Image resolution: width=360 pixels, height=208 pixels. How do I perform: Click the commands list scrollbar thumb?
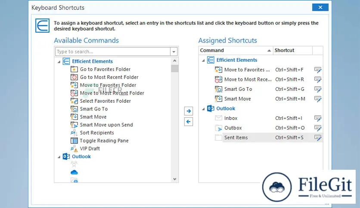[175, 68]
